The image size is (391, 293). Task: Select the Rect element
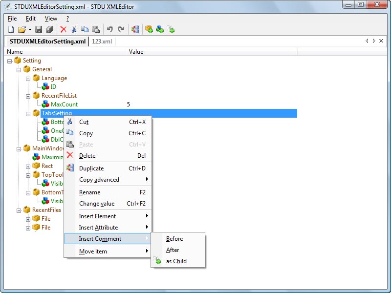click(x=47, y=166)
